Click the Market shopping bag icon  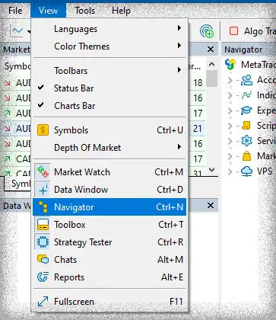click(x=246, y=156)
